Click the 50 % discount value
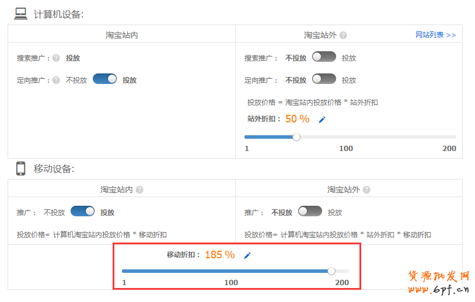The width and height of the screenshot is (475, 302). click(297, 119)
